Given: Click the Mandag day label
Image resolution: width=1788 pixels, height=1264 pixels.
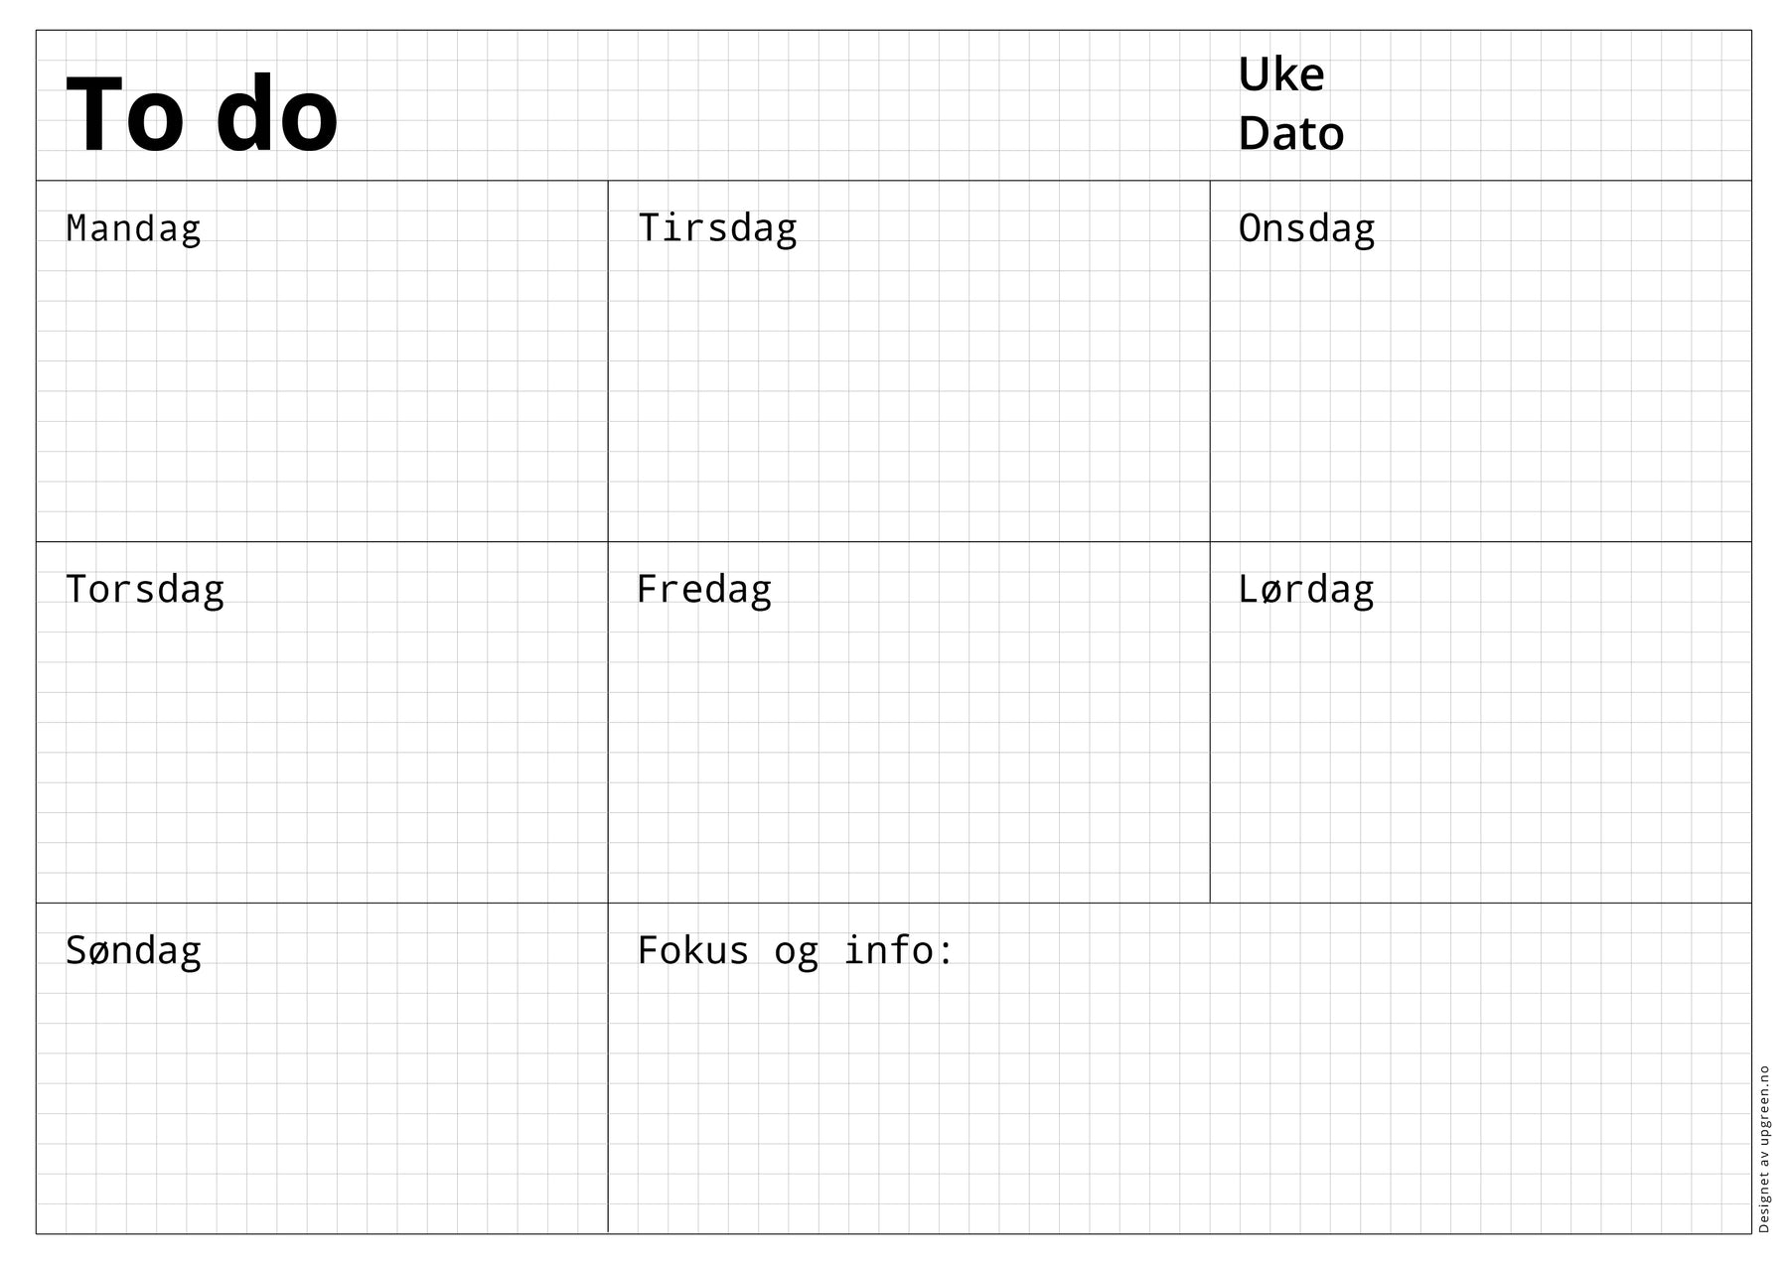Looking at the screenshot, I should [133, 228].
